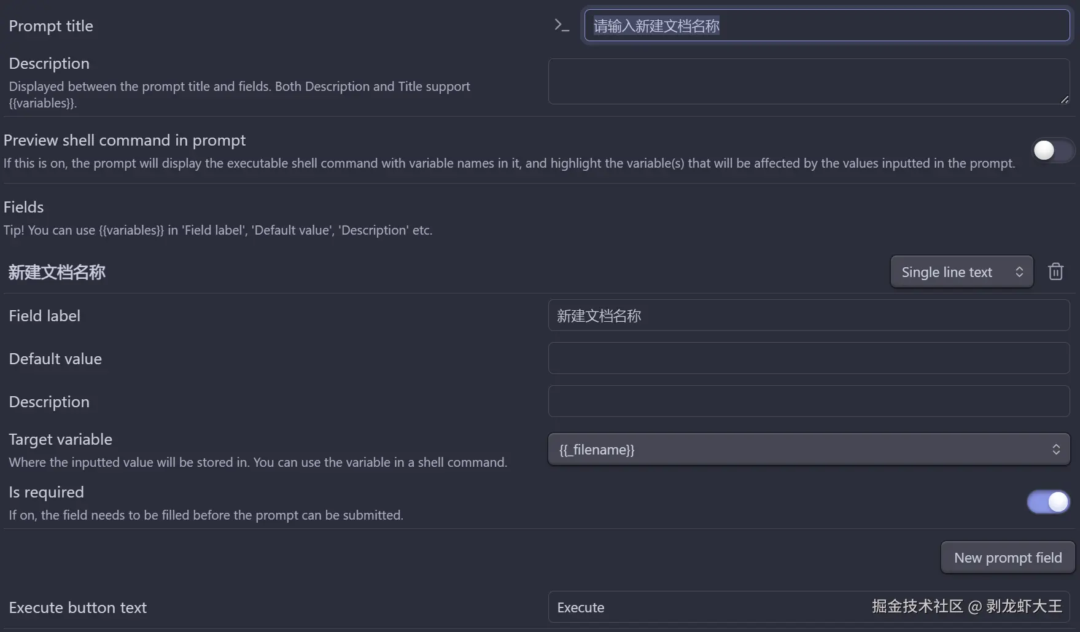Focus the Prompt title input box
The width and height of the screenshot is (1080, 632).
coord(826,26)
